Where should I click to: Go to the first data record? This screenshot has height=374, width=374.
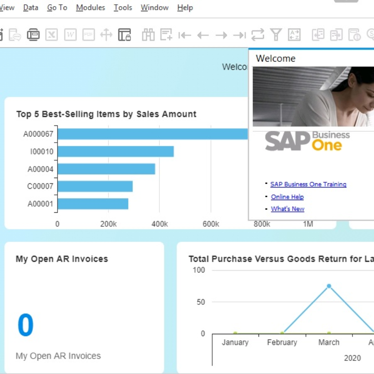(185, 35)
